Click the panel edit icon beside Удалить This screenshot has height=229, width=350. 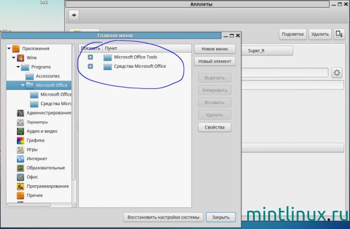coord(339,34)
